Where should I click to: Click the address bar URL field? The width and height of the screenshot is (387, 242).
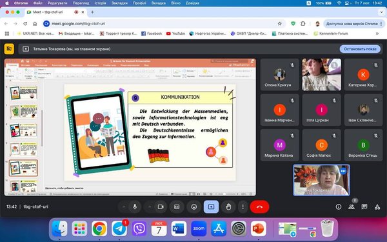163,24
